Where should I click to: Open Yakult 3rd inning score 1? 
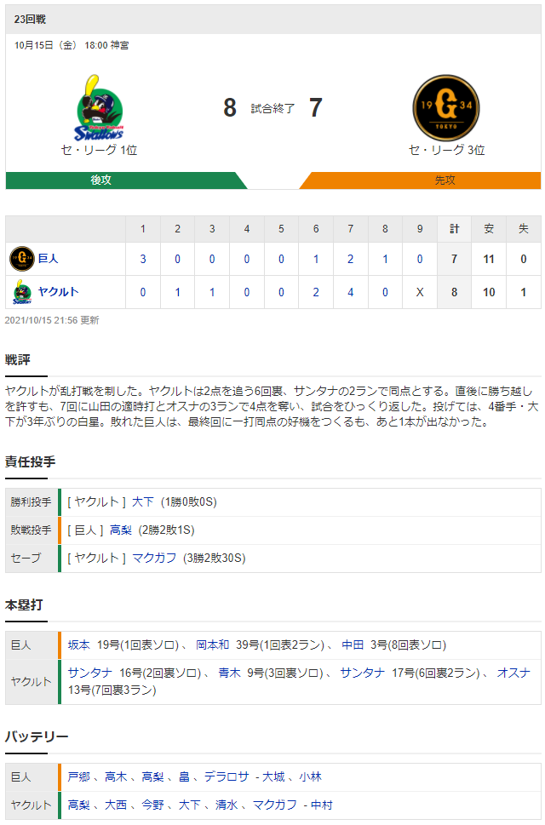coord(212,292)
